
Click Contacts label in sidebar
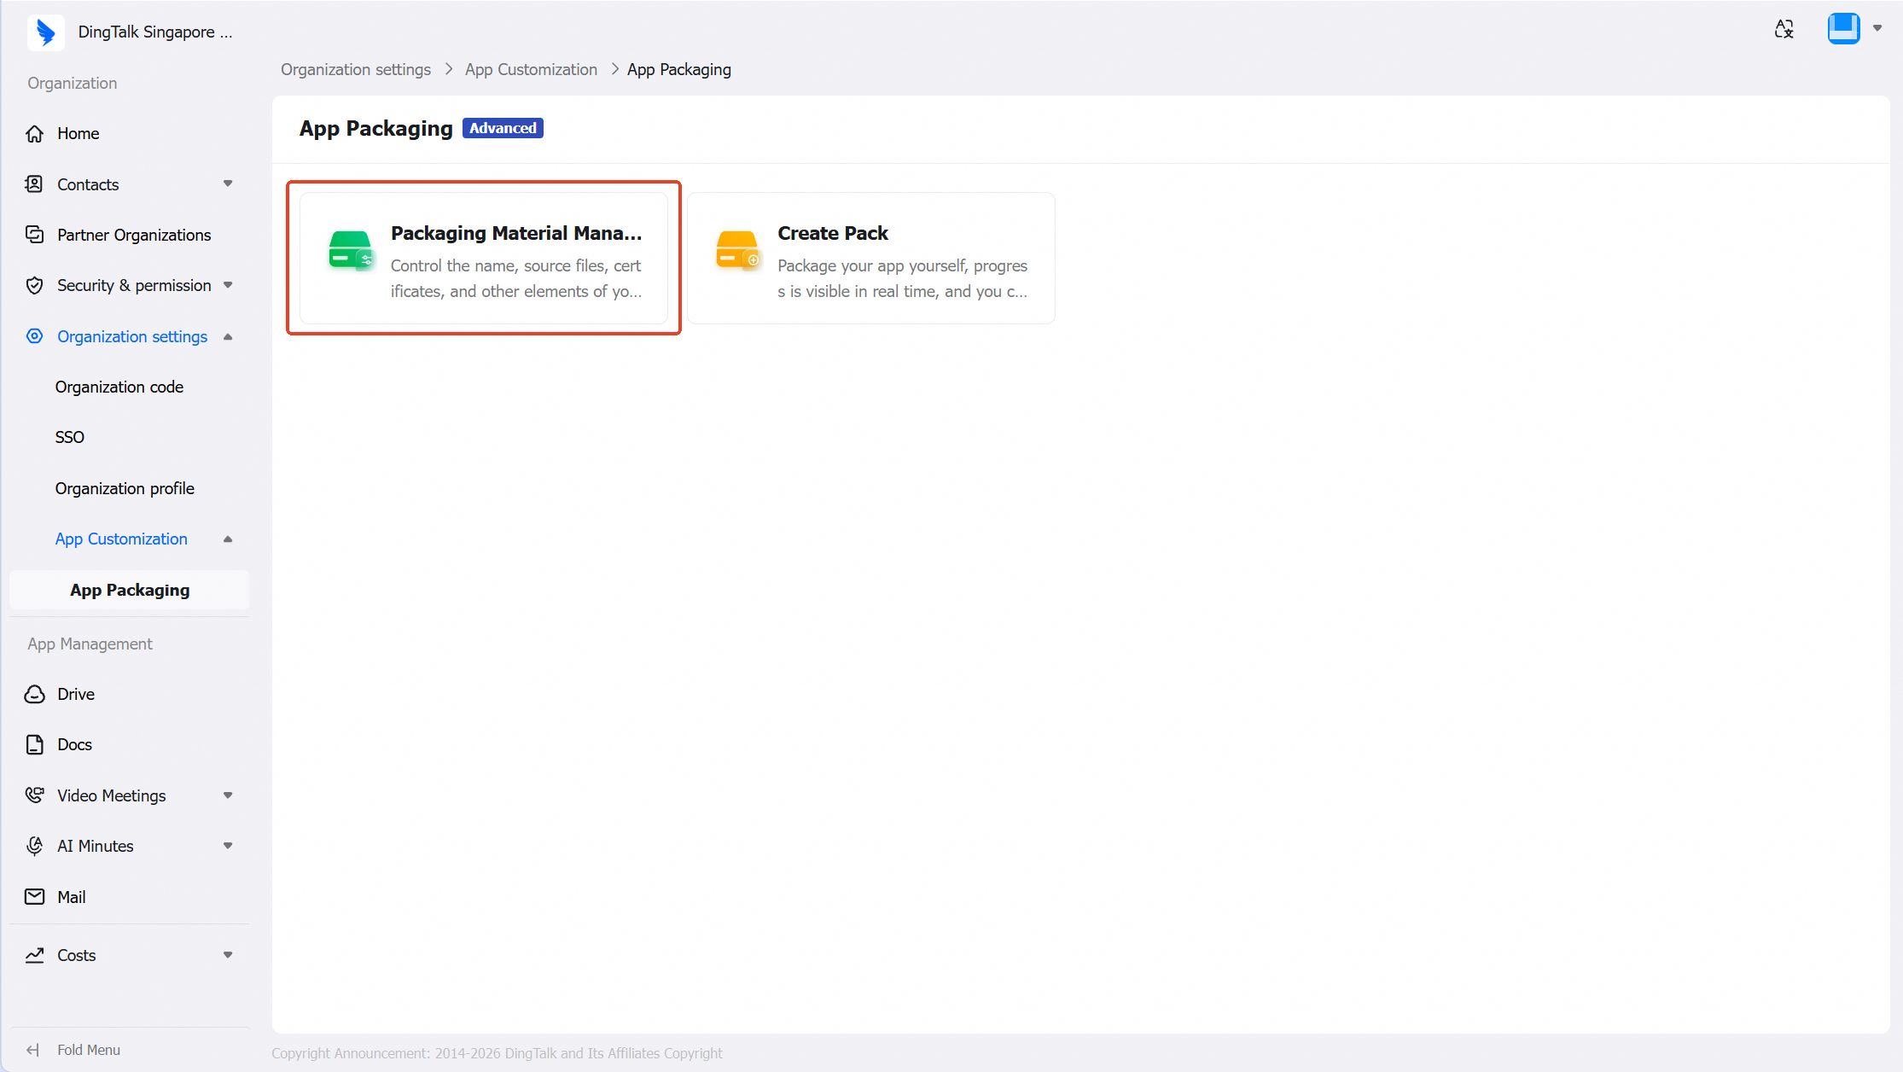(88, 184)
